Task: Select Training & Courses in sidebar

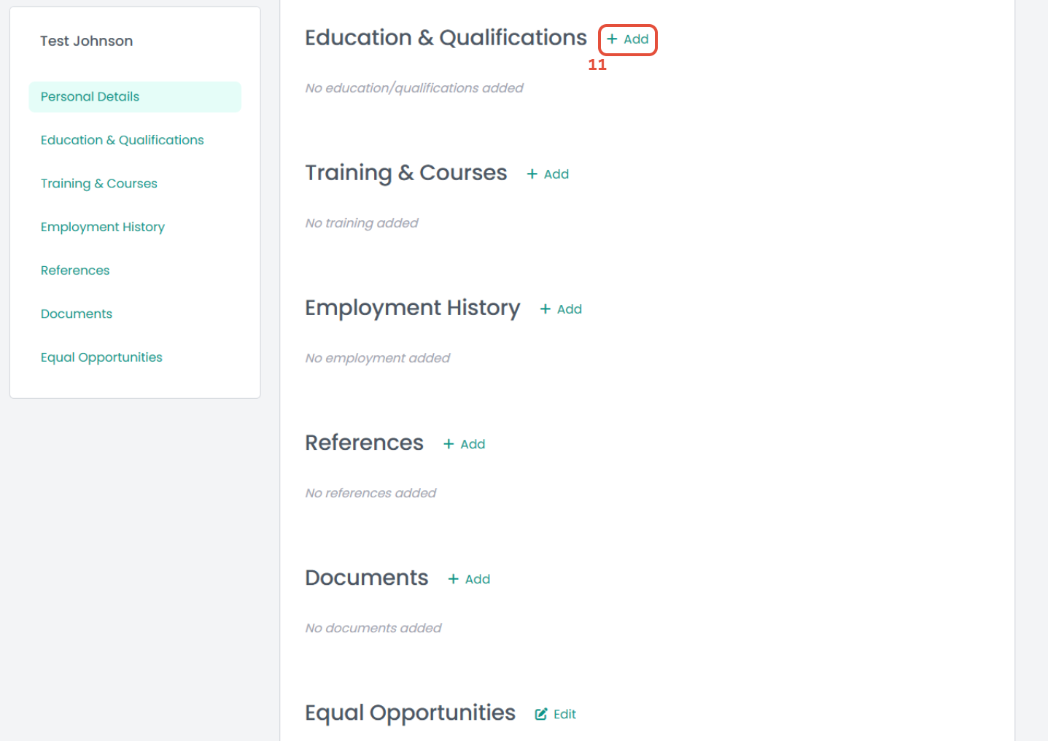Action: 98,184
